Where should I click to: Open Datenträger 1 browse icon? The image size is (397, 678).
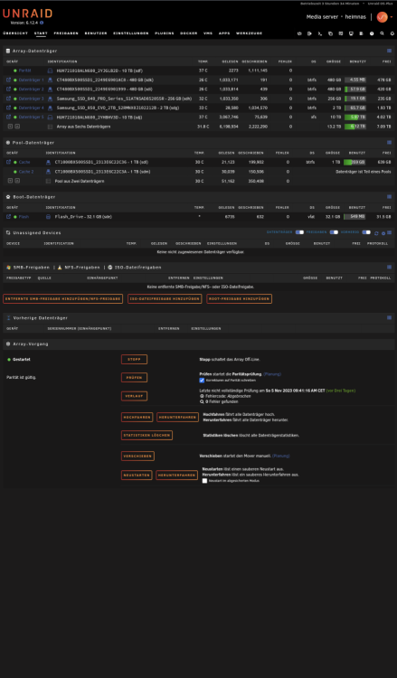[x=8, y=80]
